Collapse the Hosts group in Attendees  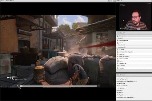[x=117, y=38]
